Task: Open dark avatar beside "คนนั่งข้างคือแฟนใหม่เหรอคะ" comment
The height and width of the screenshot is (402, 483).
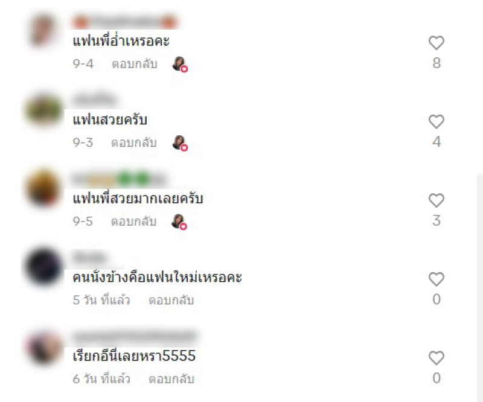Action: (x=43, y=267)
